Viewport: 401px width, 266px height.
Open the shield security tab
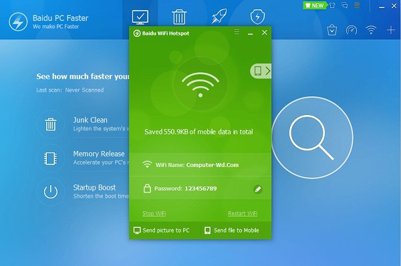[x=257, y=17]
